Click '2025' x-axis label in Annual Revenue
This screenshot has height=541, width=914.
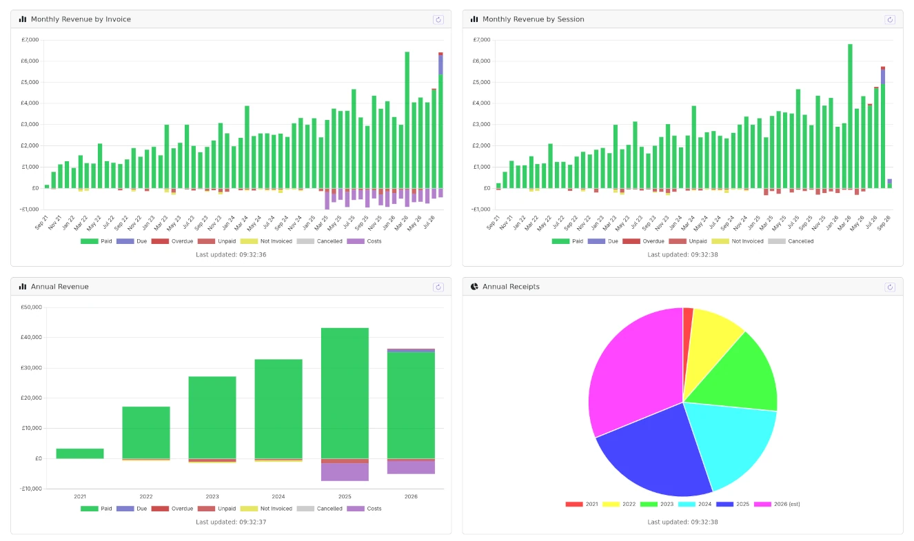coord(345,496)
